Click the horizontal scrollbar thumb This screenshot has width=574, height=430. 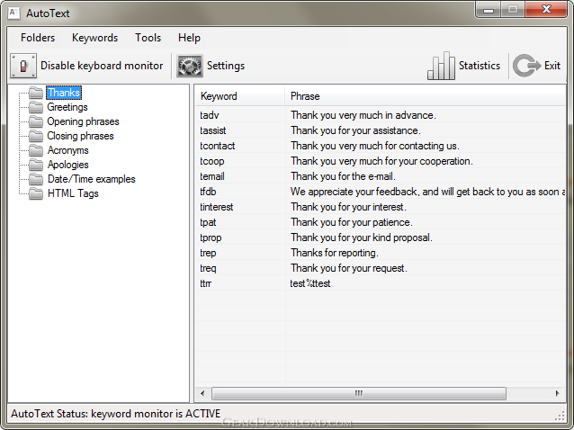point(359,393)
